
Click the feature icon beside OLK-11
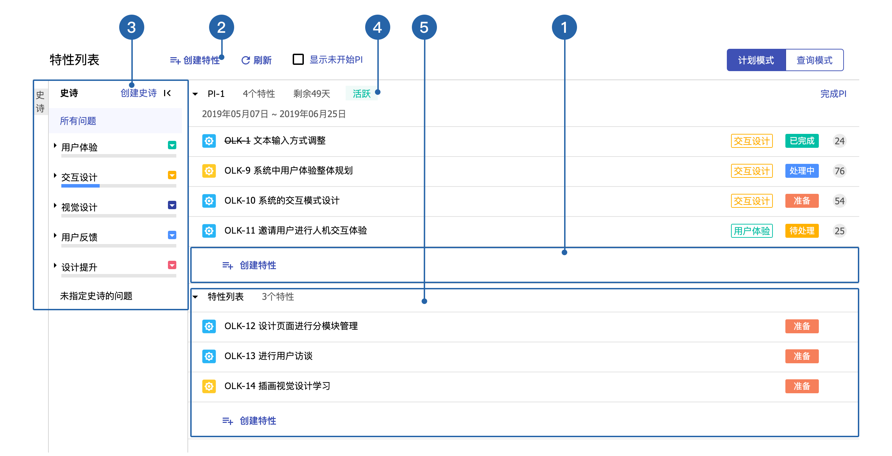pos(209,231)
